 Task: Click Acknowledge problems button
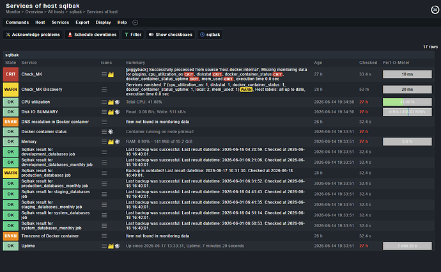pyautogui.click(x=33, y=35)
